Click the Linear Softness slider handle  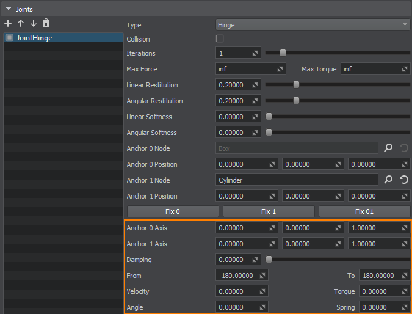click(x=269, y=117)
